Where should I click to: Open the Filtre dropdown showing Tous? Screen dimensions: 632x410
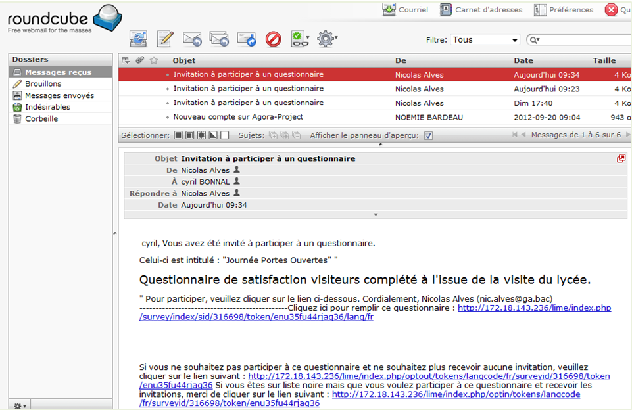click(x=485, y=40)
